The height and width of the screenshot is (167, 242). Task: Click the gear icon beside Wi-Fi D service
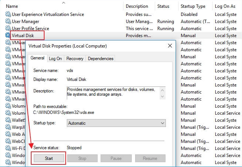(8, 148)
